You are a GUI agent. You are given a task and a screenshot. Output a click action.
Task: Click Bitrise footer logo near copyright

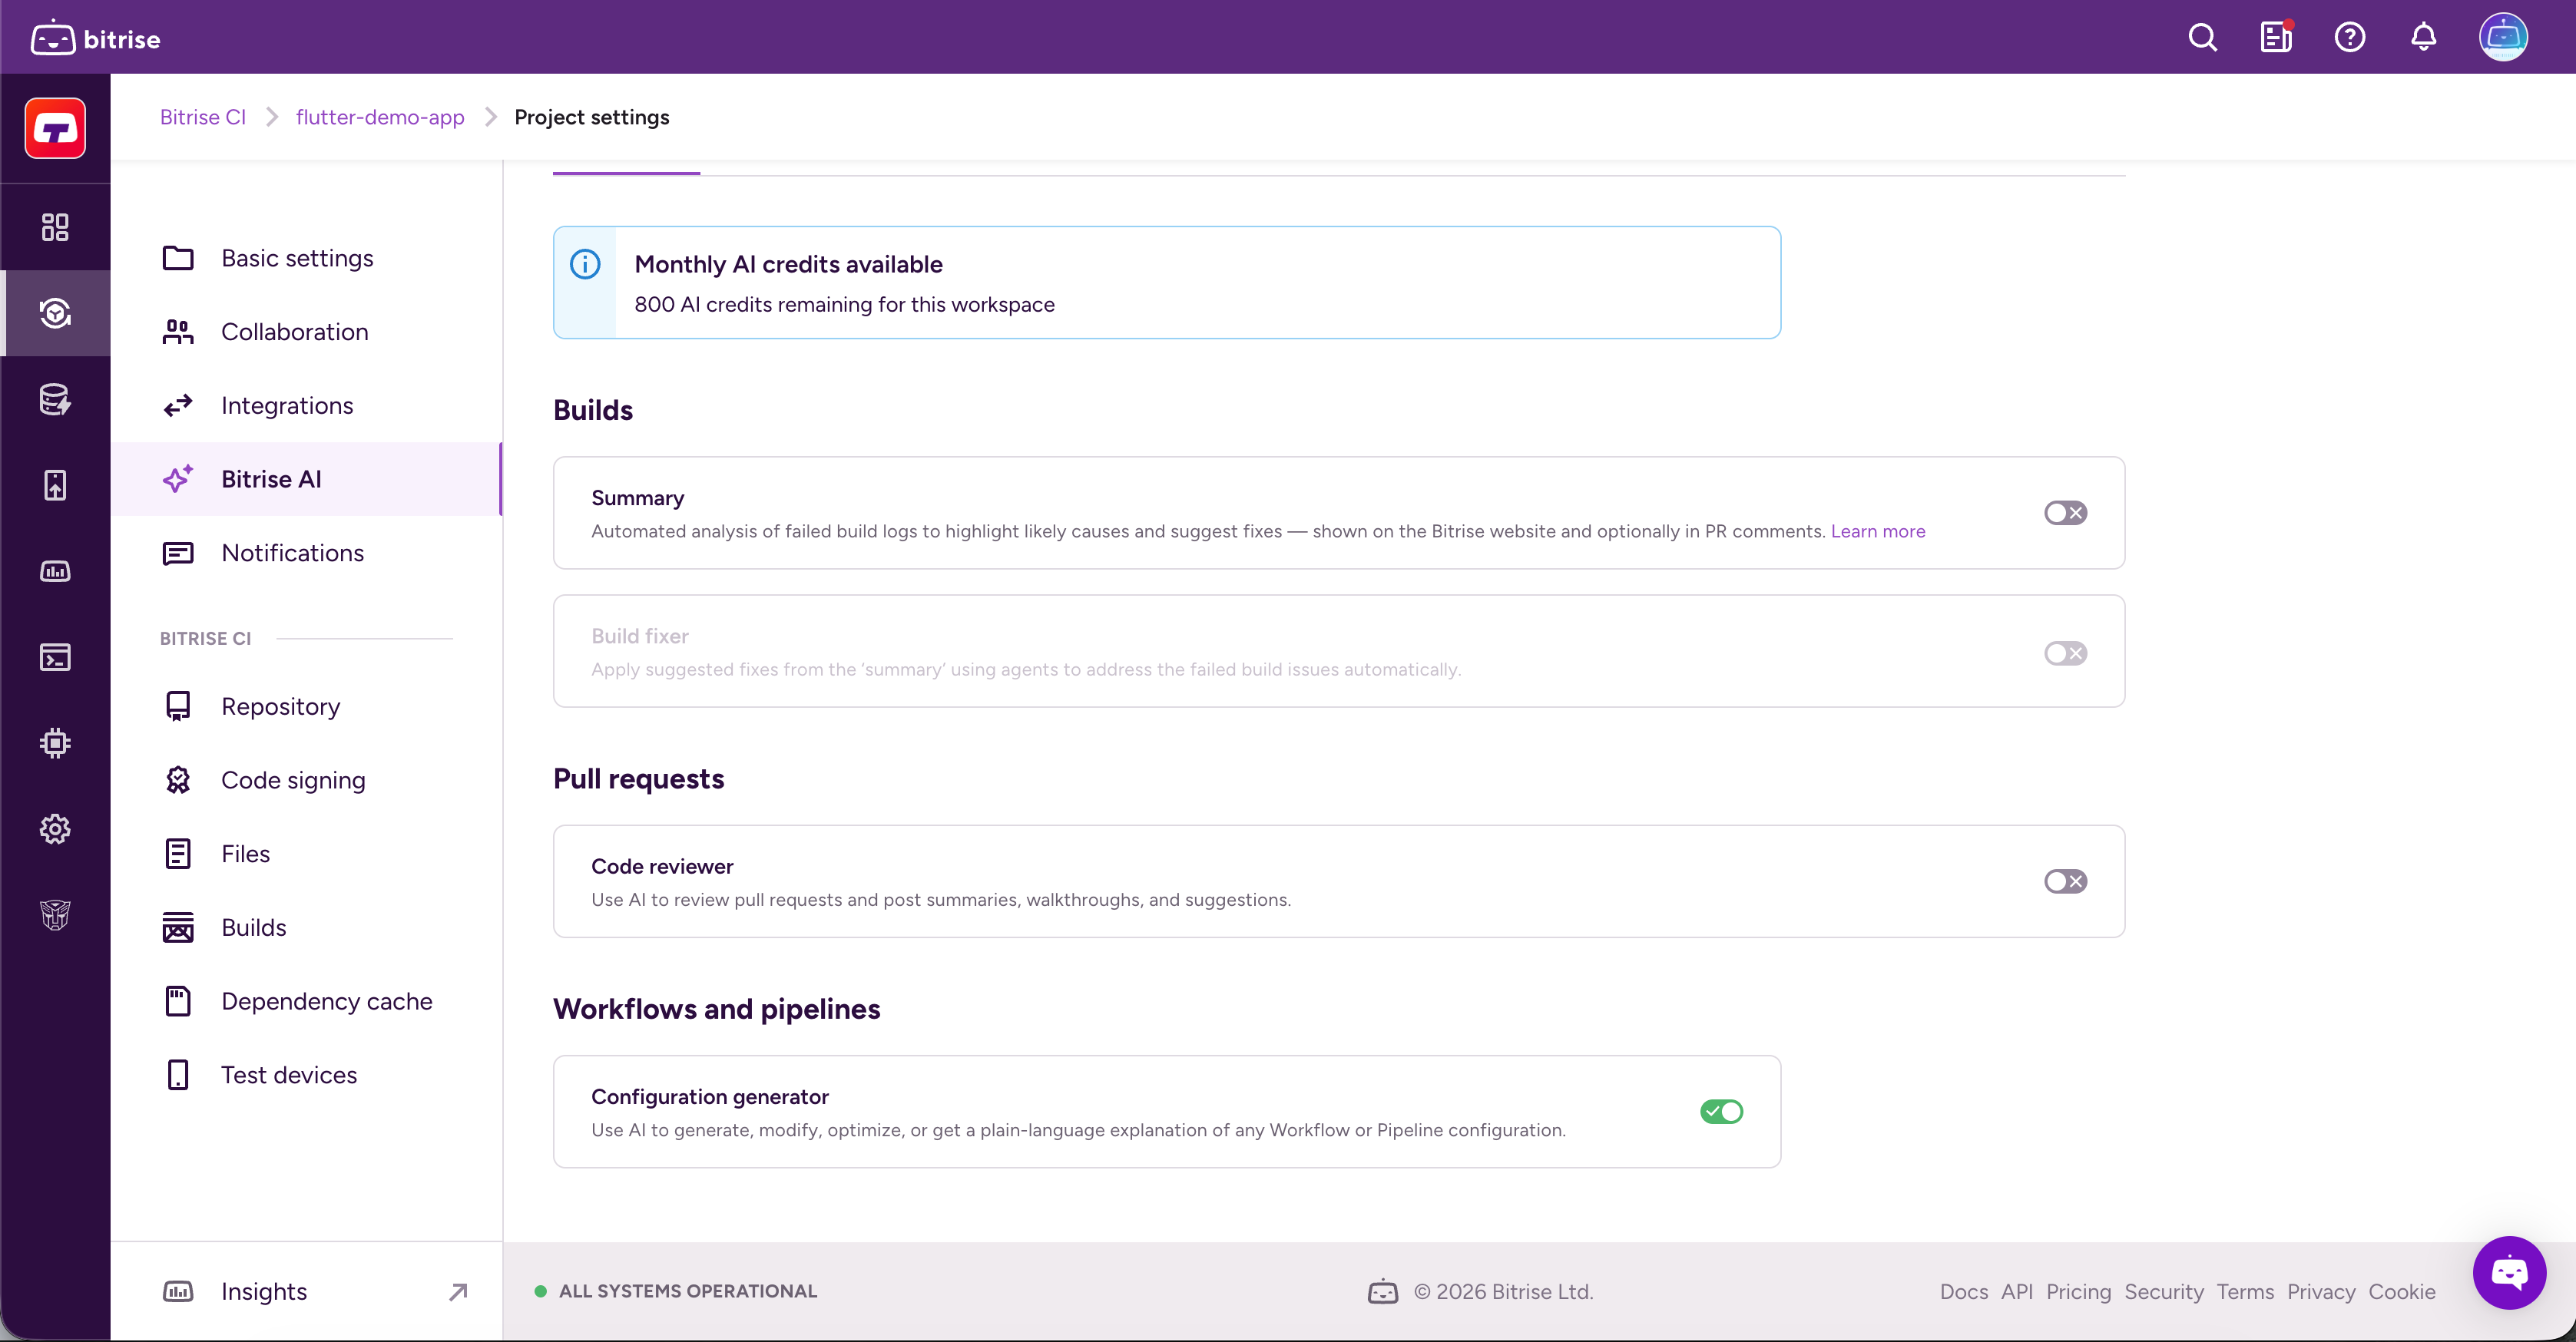(x=1382, y=1291)
